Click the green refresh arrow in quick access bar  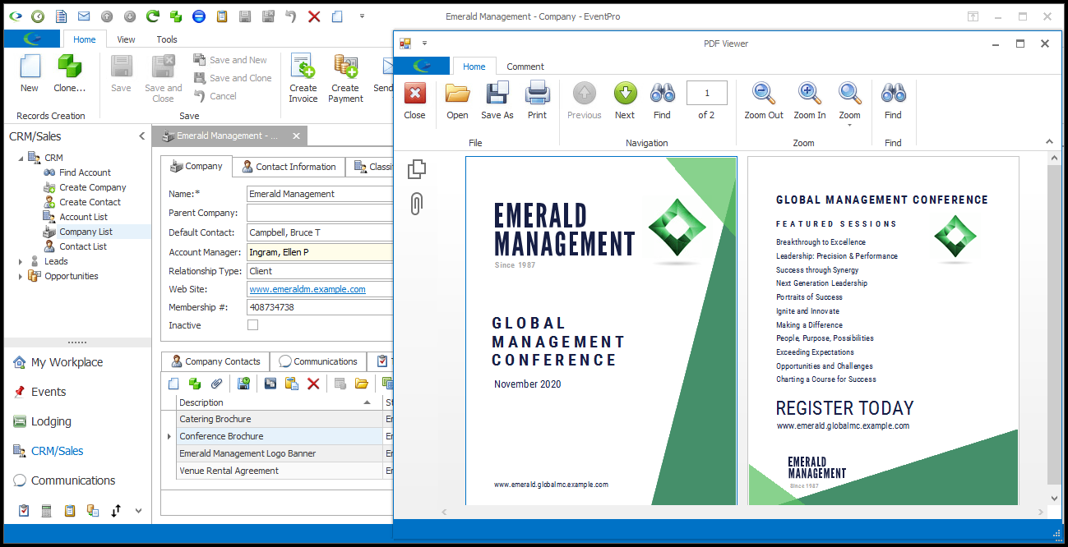tap(153, 16)
